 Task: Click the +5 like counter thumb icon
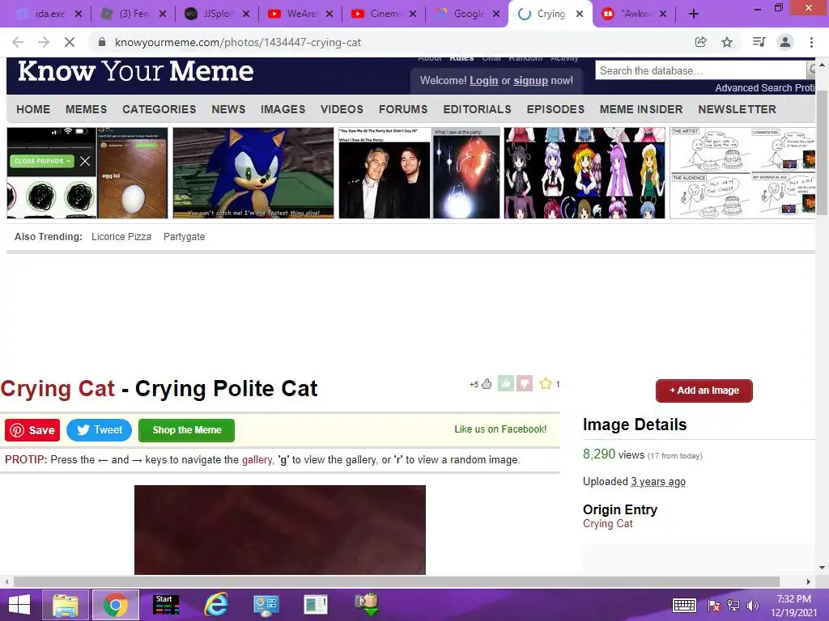[x=487, y=384]
